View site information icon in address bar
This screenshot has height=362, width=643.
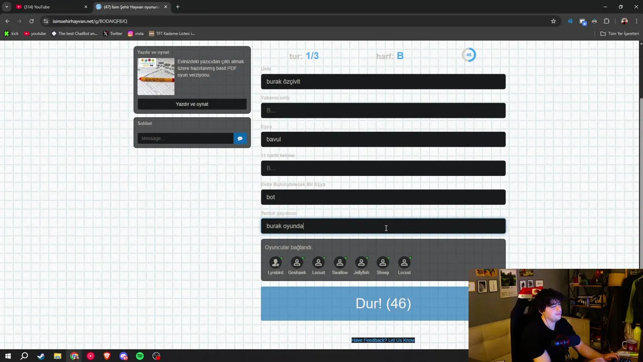(46, 21)
